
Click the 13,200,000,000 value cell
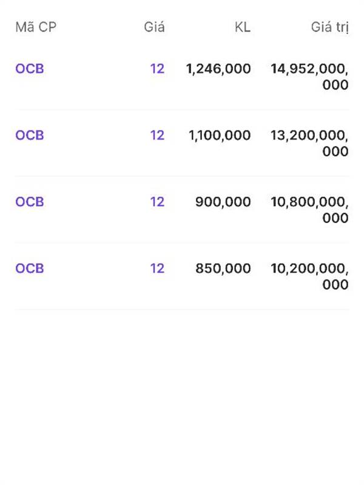point(309,143)
